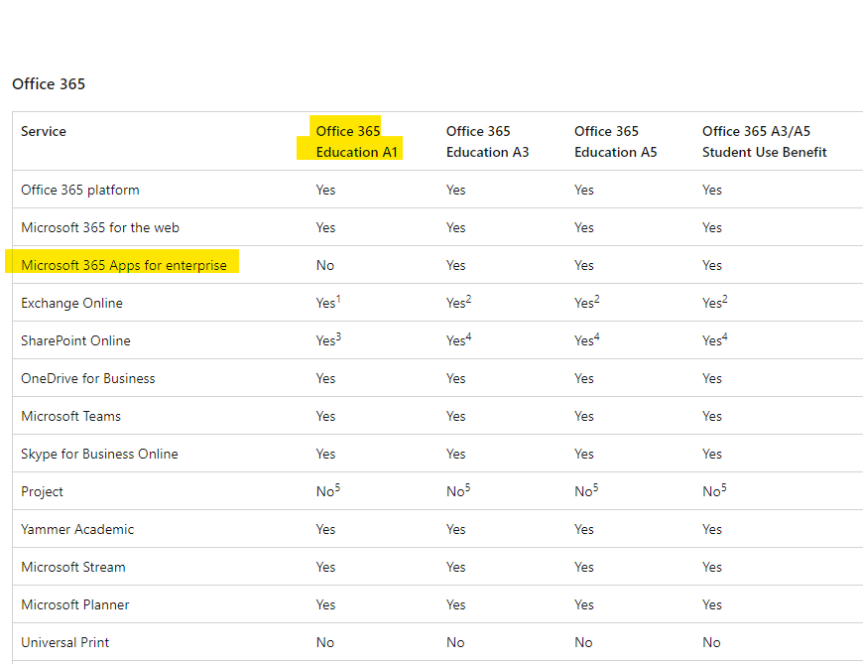This screenshot has width=863, height=664.
Task: Click highlighted 'Microsoft 365 Apps for enterprise' label
Action: [x=124, y=265]
